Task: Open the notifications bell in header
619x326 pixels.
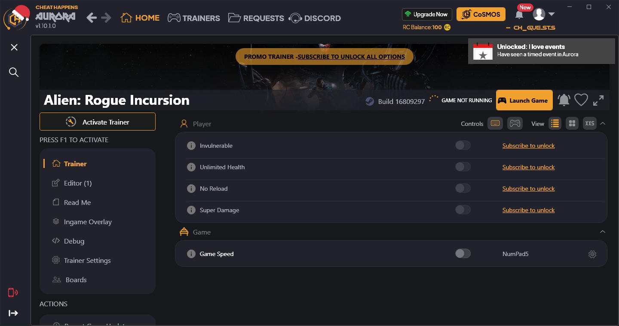Action: coord(519,15)
